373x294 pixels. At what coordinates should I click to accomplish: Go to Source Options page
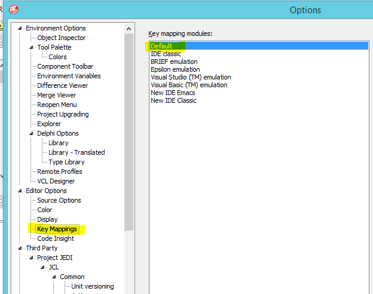coord(59,200)
